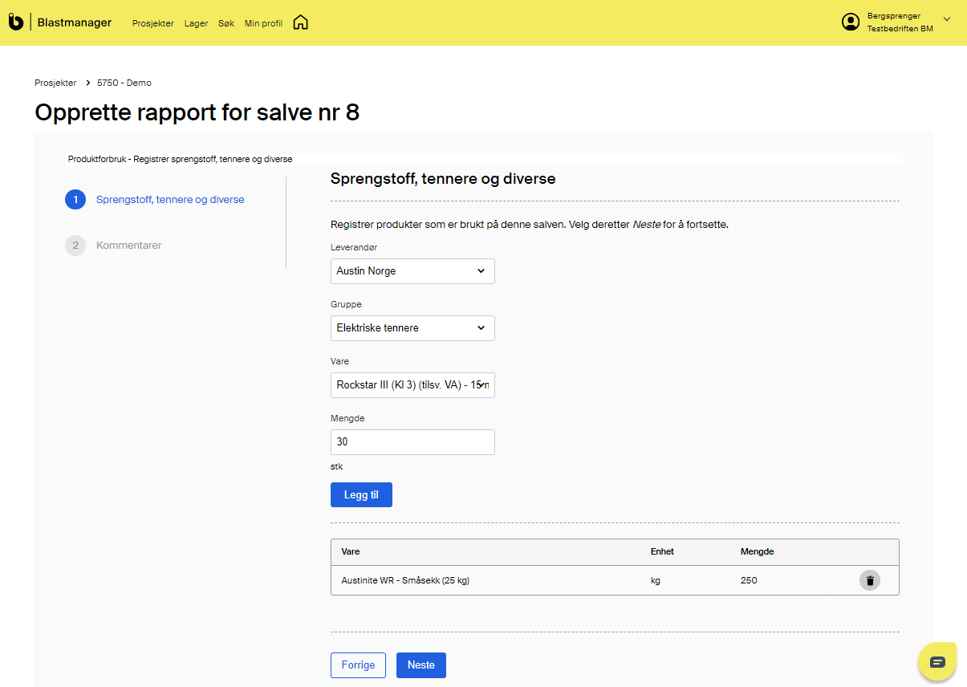Screen dimensions: 967x687
Task: Open the Leverandør dropdown
Action: pos(412,271)
